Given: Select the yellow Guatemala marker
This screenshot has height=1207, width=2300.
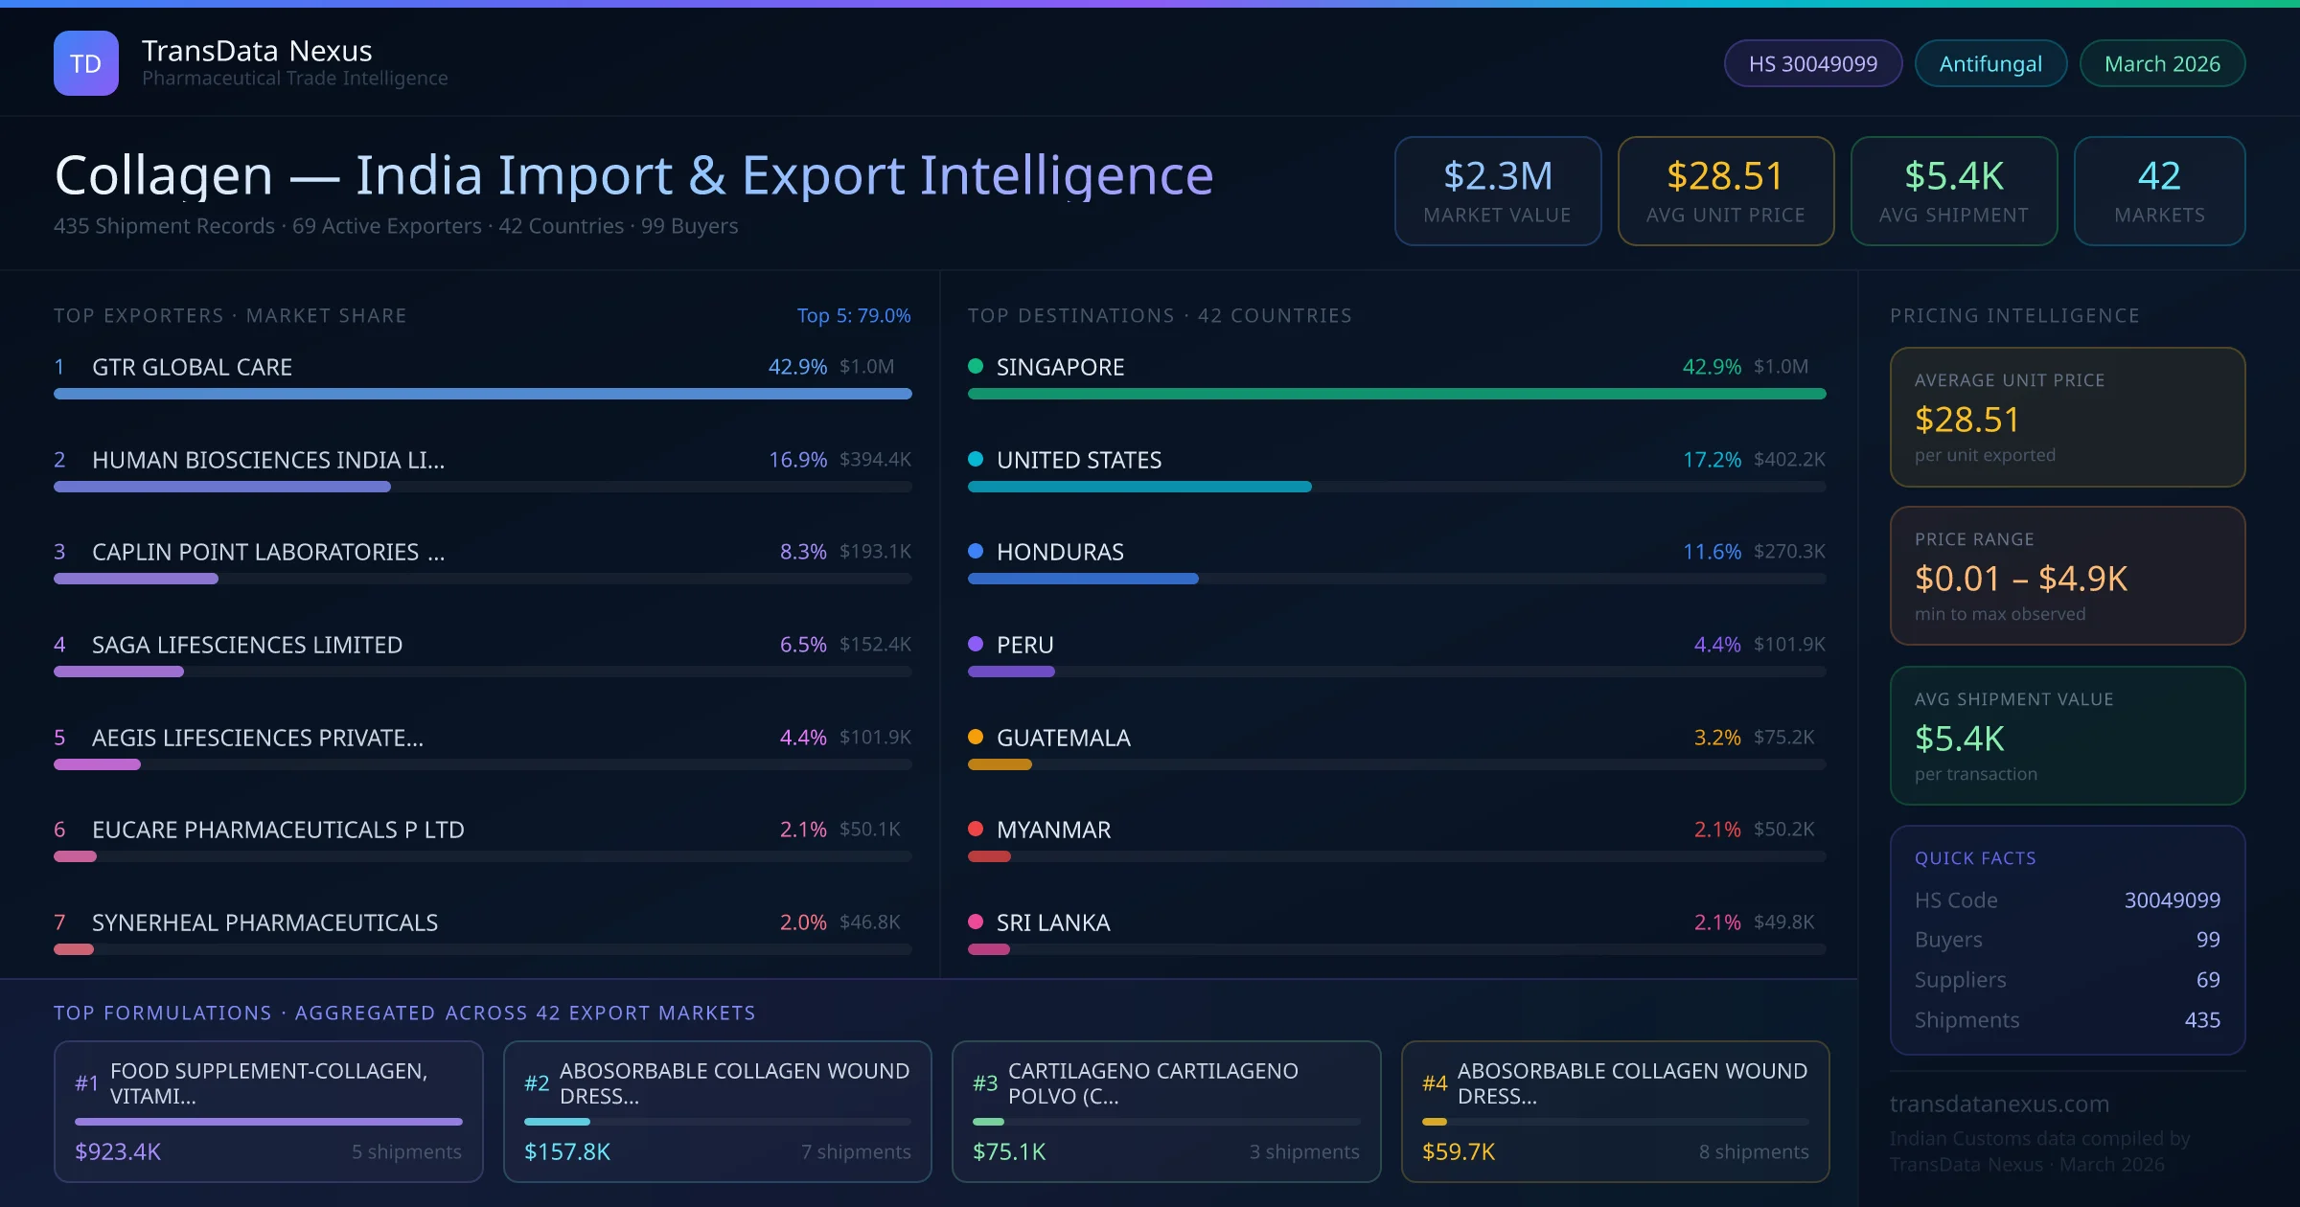Looking at the screenshot, I should (x=976, y=737).
